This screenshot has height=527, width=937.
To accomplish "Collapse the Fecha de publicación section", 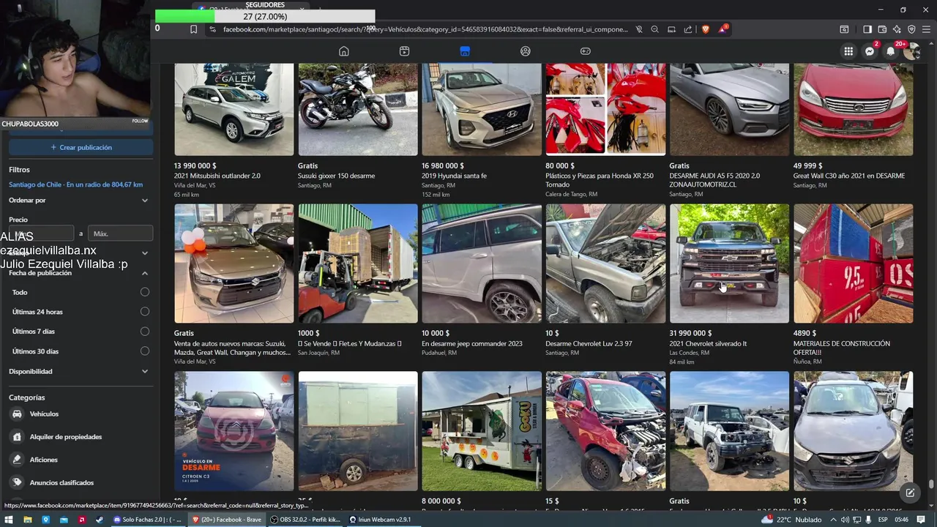I will click(x=78, y=273).
